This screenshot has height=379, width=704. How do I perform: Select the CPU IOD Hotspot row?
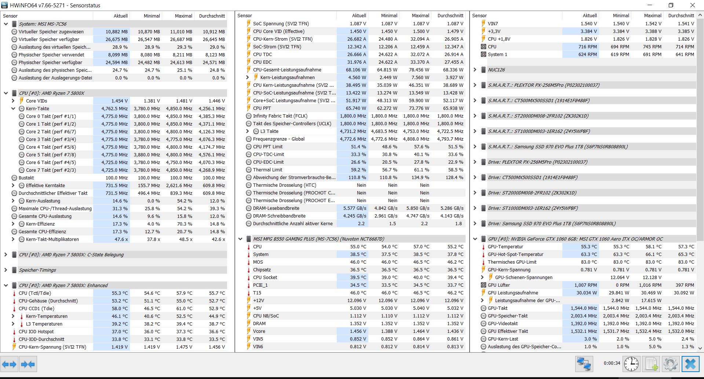[x=114, y=331]
